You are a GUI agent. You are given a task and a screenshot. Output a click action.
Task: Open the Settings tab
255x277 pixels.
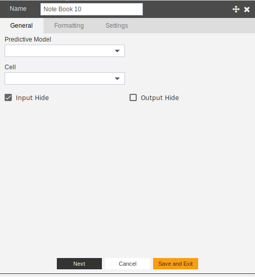coord(117,26)
